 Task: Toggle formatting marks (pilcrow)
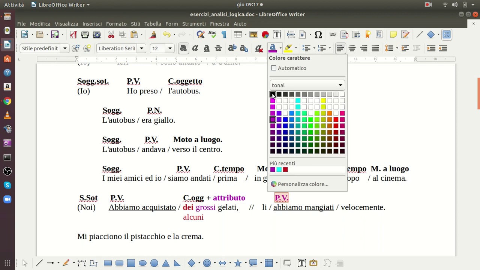[224, 34]
